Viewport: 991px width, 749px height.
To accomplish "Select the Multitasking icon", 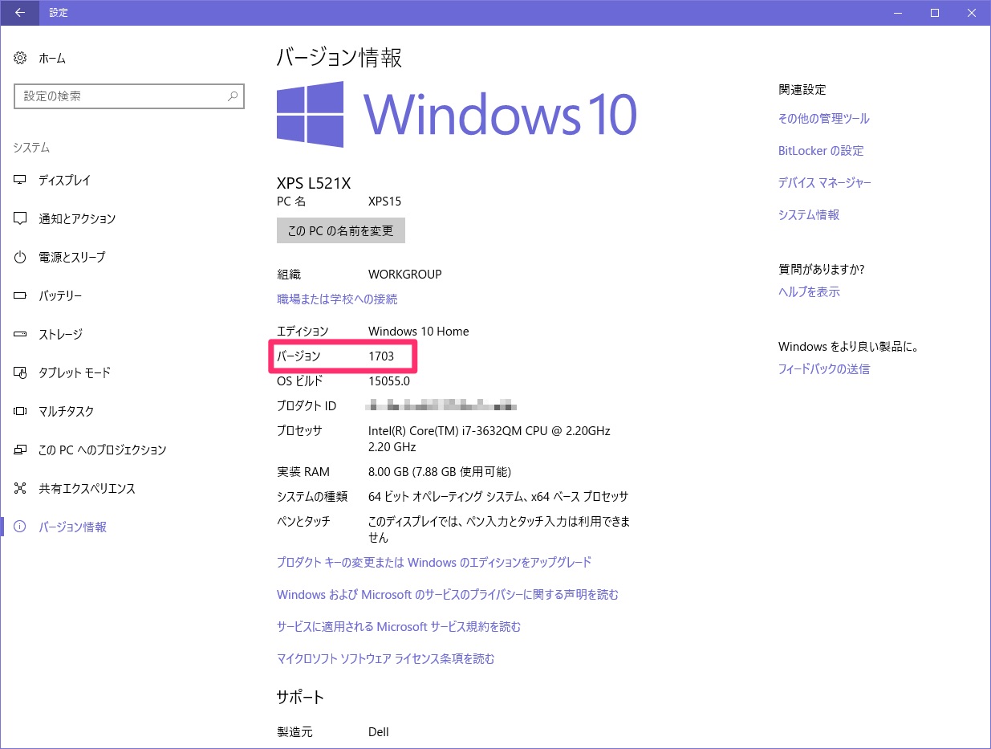I will (21, 412).
